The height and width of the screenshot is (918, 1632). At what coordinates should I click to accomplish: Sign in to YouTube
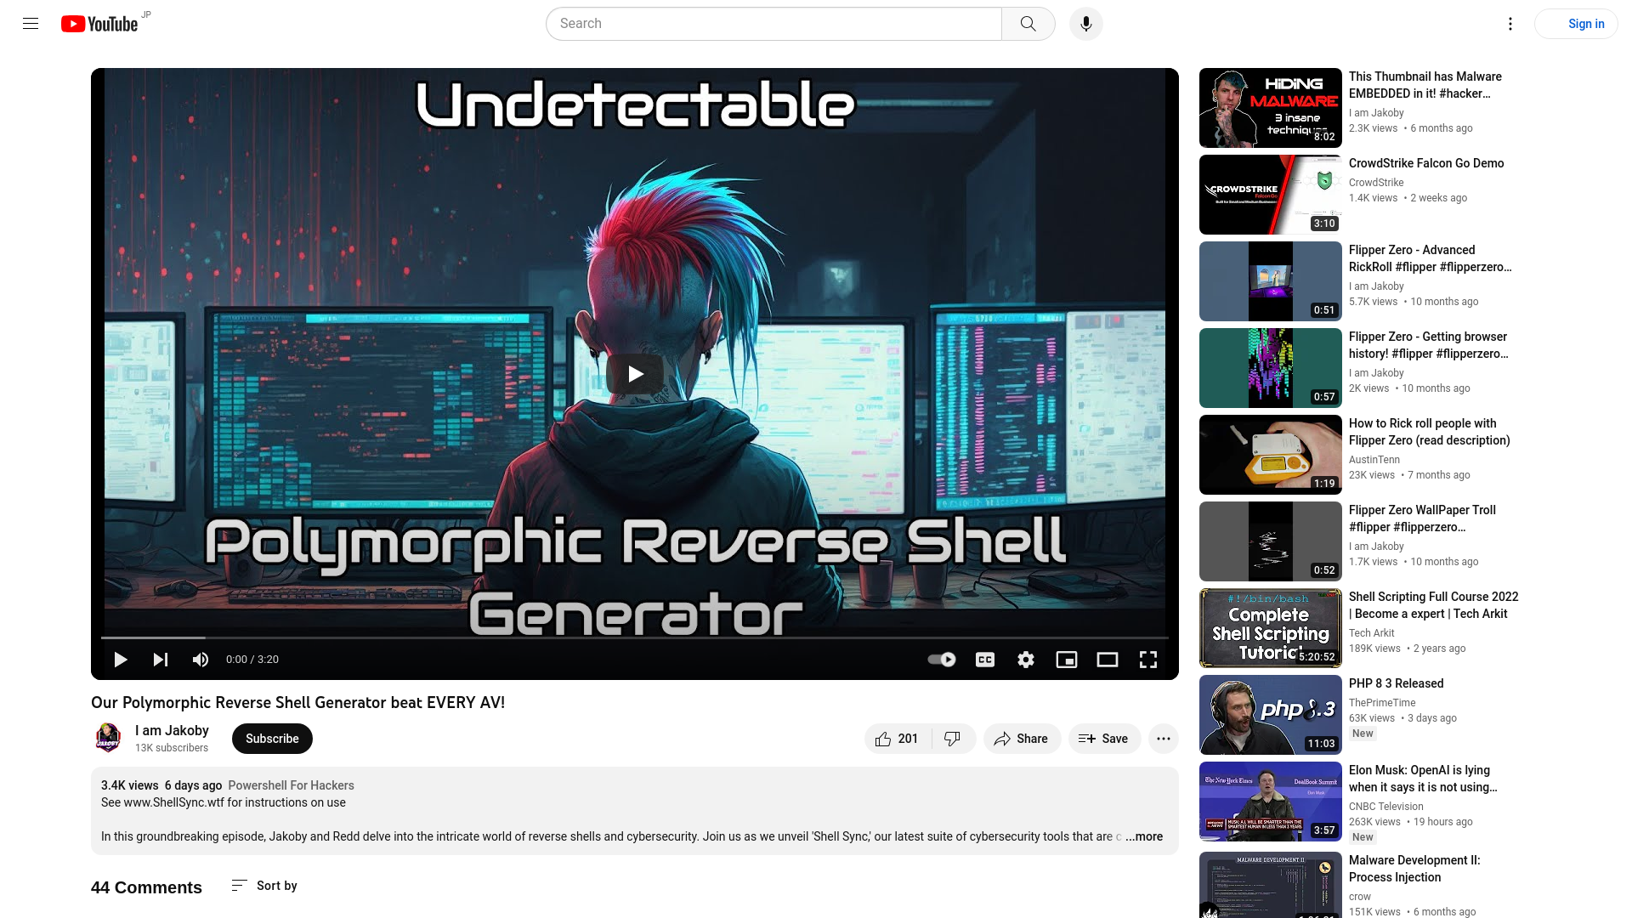pos(1576,24)
